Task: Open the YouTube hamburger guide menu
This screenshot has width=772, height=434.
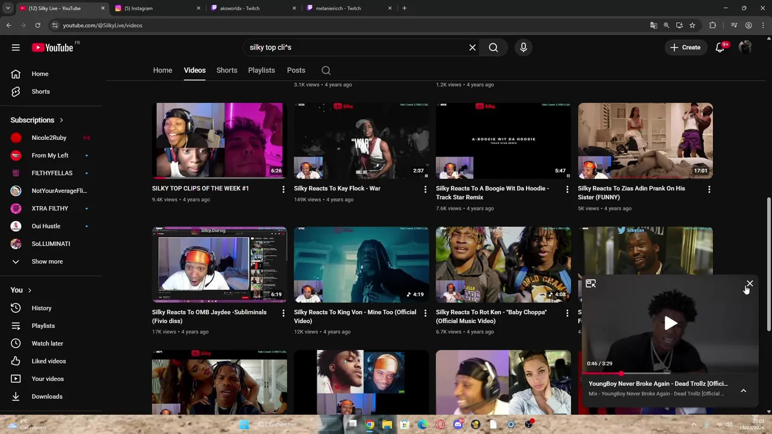Action: point(16,48)
